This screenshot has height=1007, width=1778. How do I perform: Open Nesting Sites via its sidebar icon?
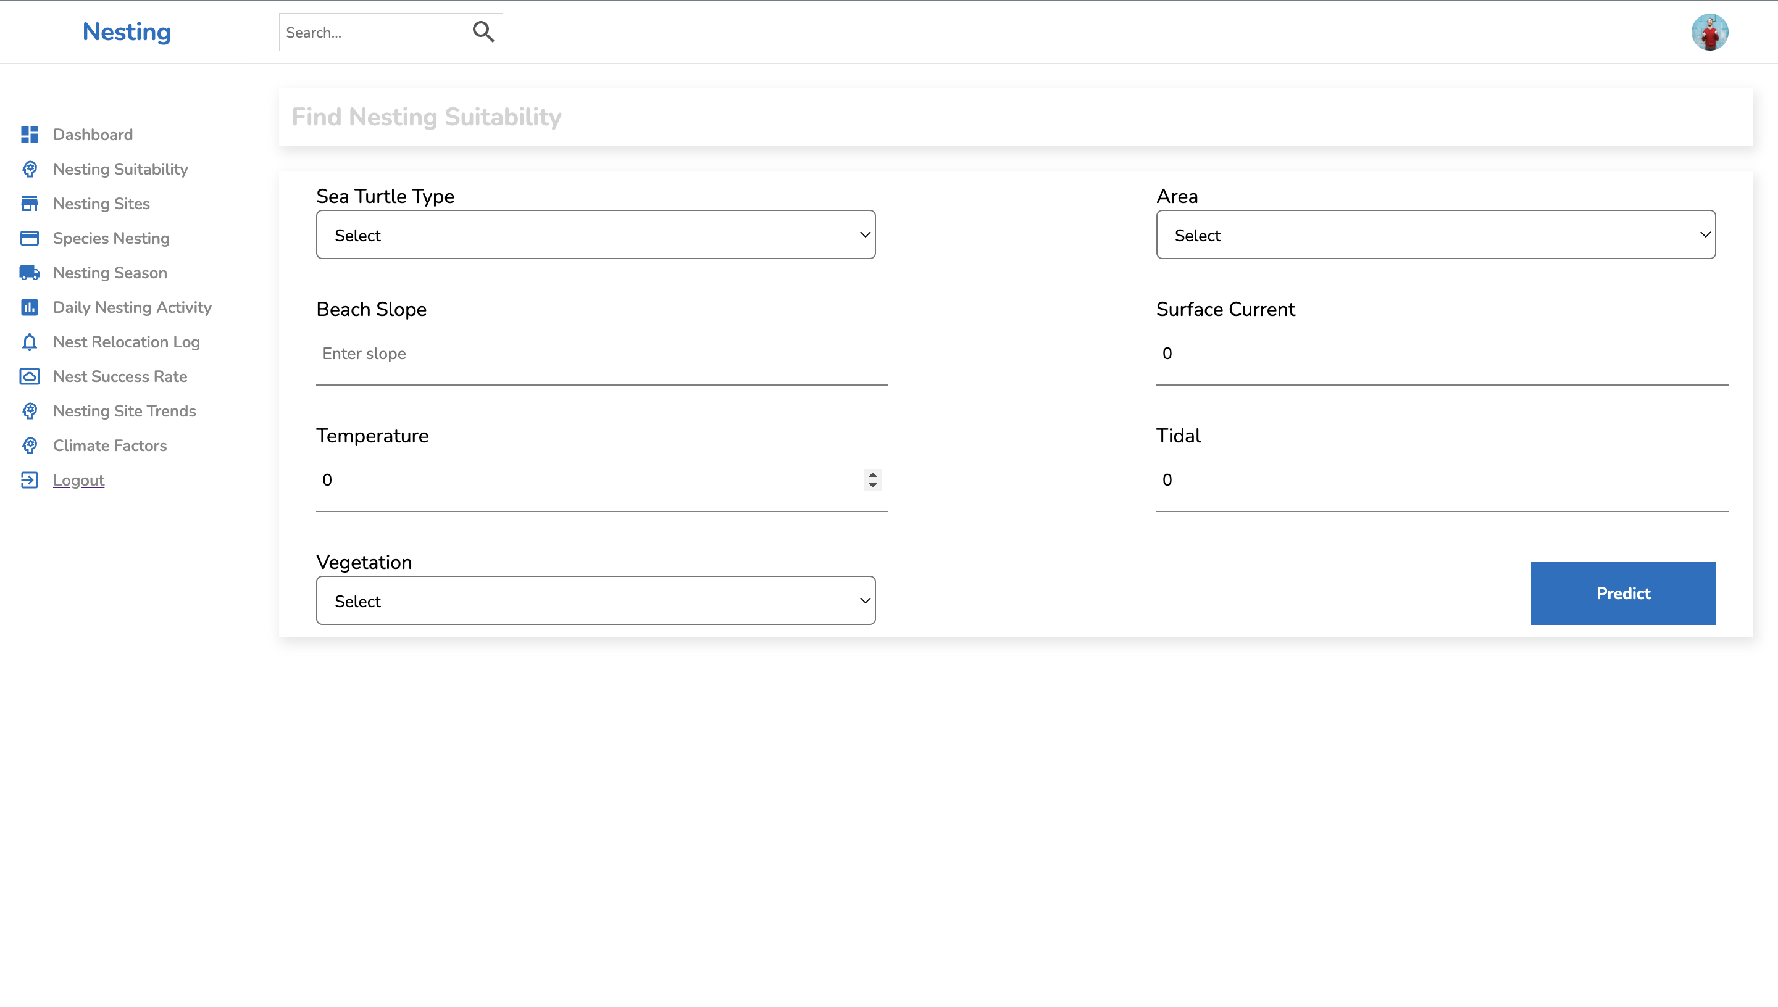tap(29, 204)
